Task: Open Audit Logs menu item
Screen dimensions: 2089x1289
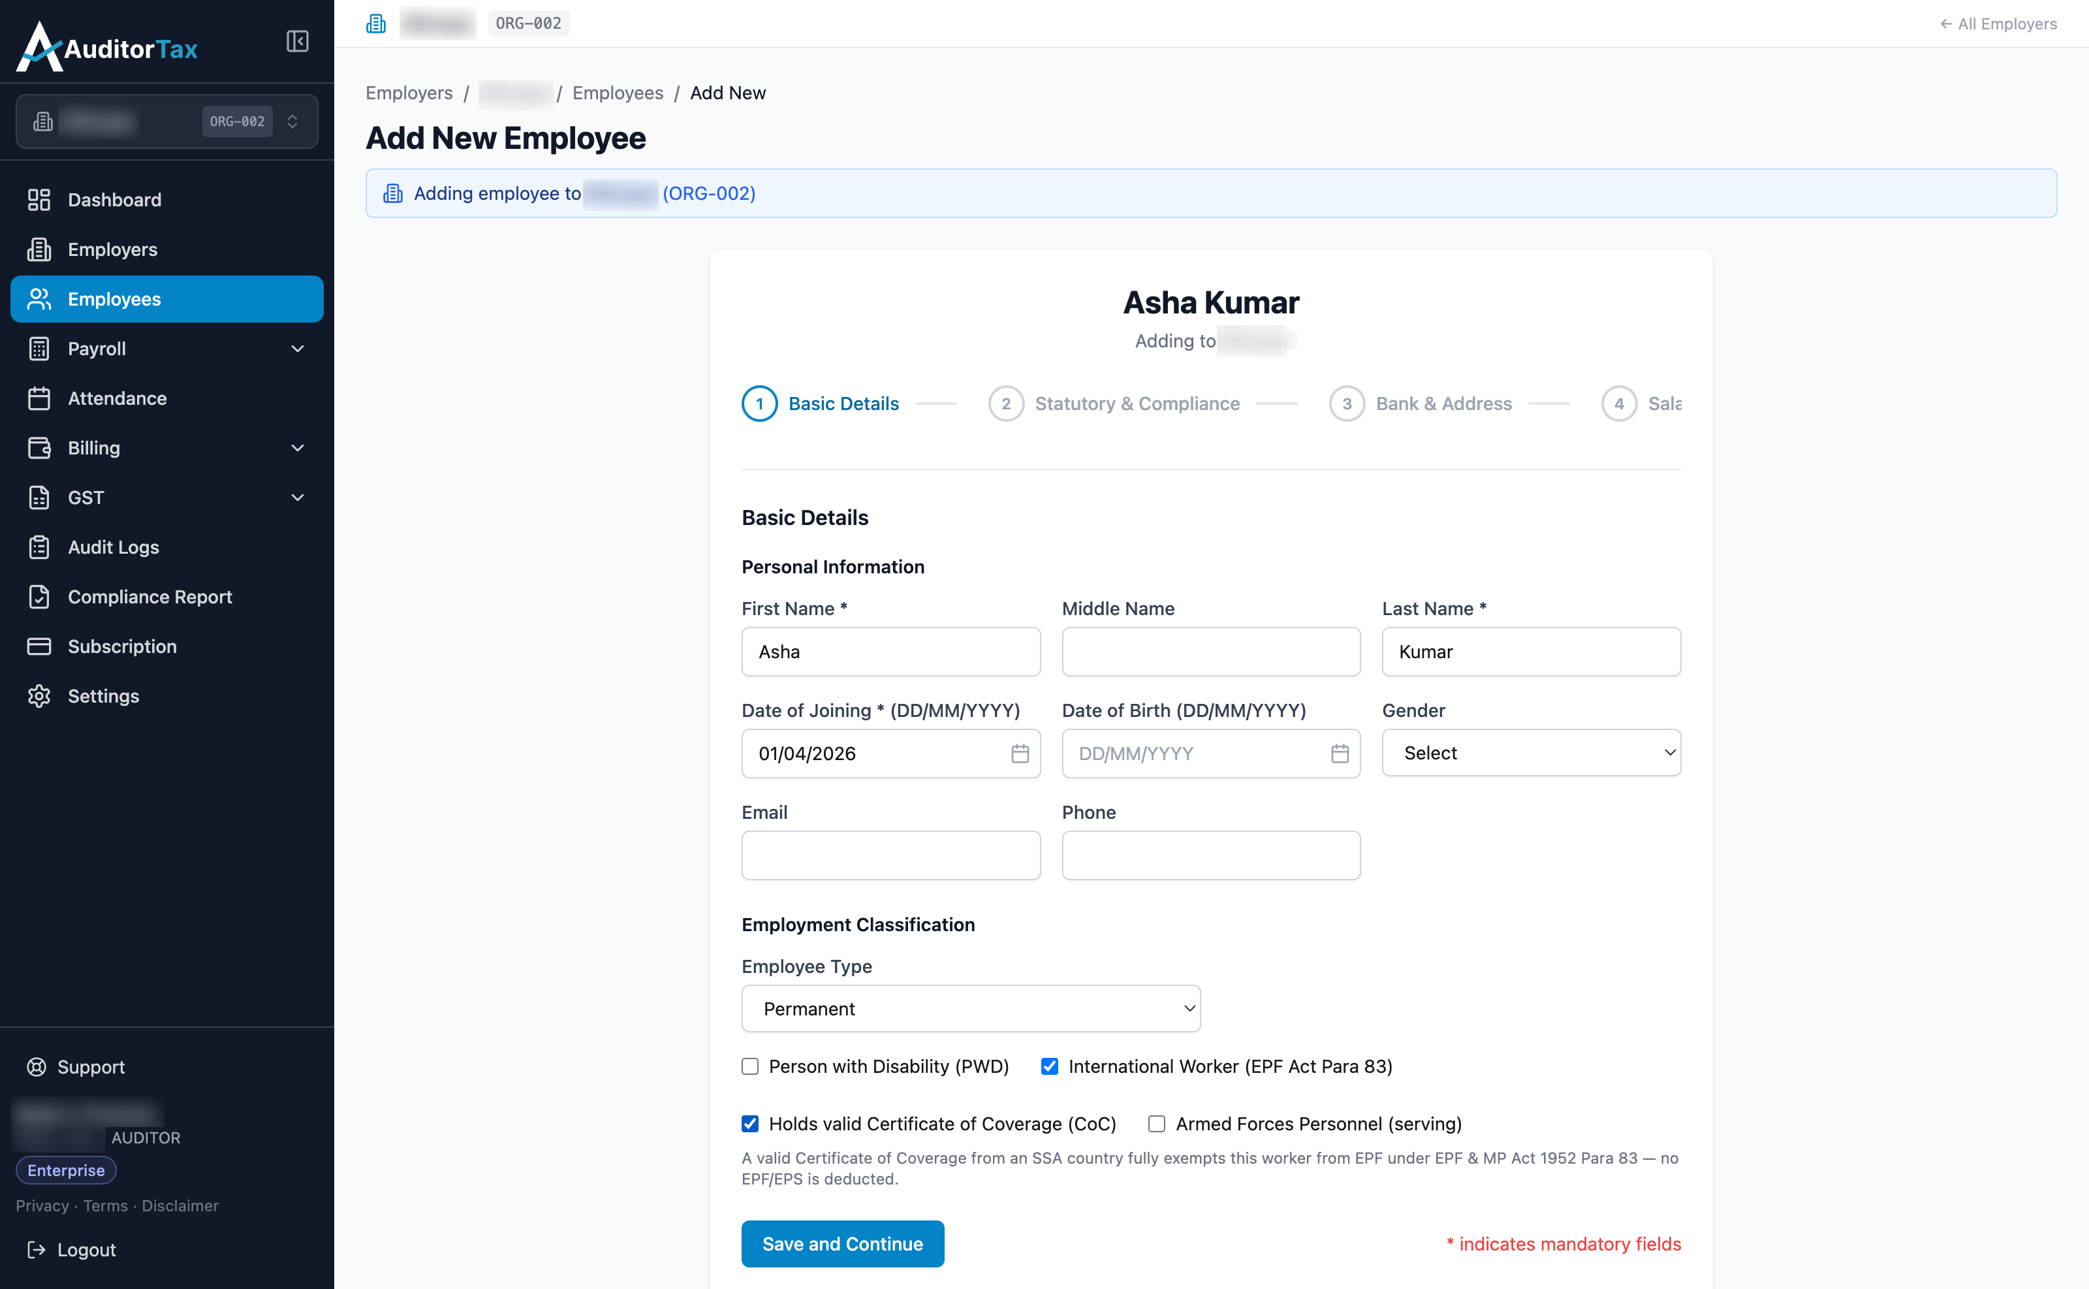Action: [167, 547]
